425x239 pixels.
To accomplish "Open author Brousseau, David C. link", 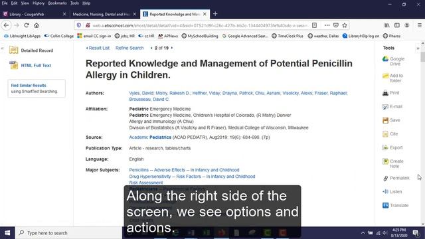I will [149, 100].
